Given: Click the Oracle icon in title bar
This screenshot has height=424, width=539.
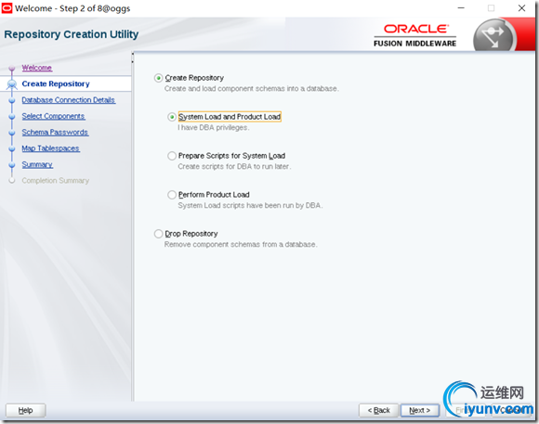Looking at the screenshot, I should click(7, 8).
